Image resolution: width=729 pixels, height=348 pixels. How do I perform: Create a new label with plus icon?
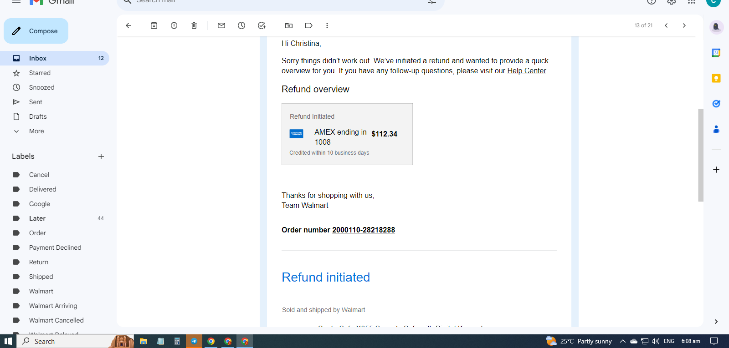(101, 156)
